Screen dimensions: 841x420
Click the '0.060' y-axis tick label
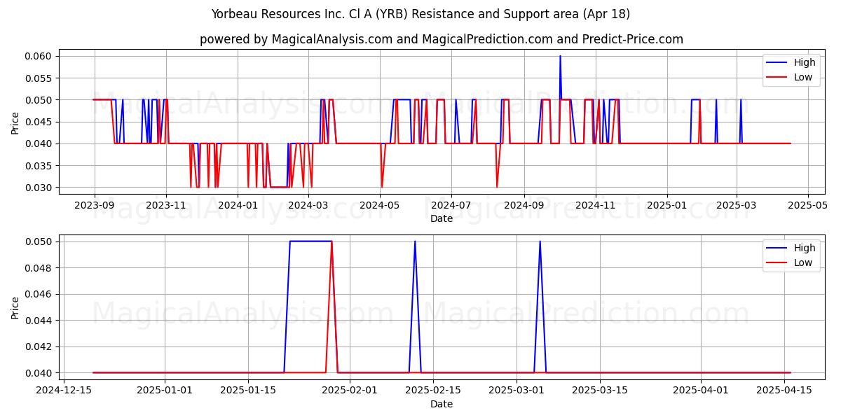pos(40,56)
